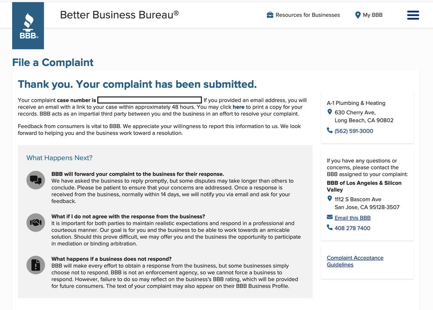This screenshot has height=310, width=433.
Task: Click the 408 278 7400 phone link
Action: tap(352, 228)
